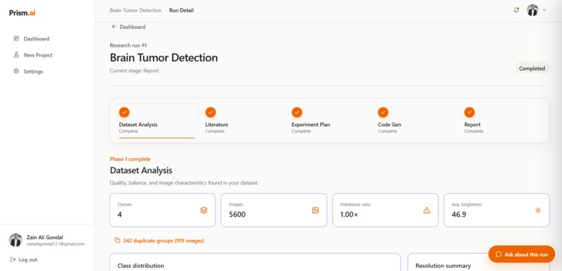
Task: Click the Prism.ai logo
Action: (22, 13)
